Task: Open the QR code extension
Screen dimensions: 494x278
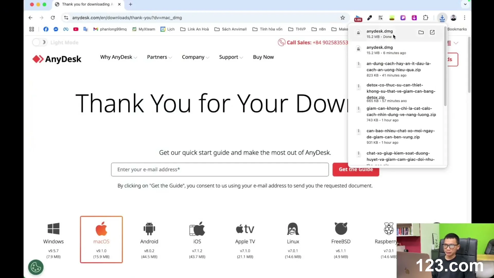Action: tap(381, 18)
